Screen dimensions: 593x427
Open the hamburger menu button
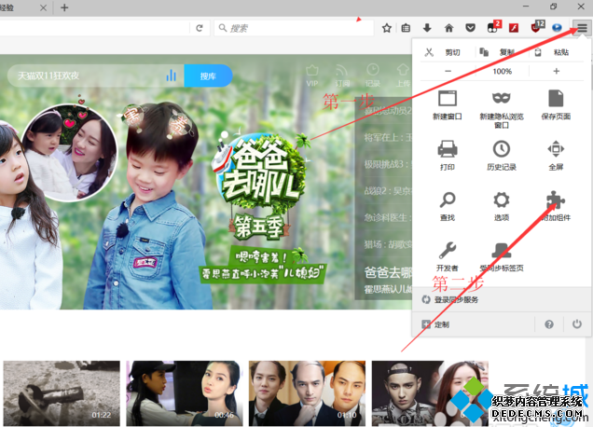tap(582, 28)
